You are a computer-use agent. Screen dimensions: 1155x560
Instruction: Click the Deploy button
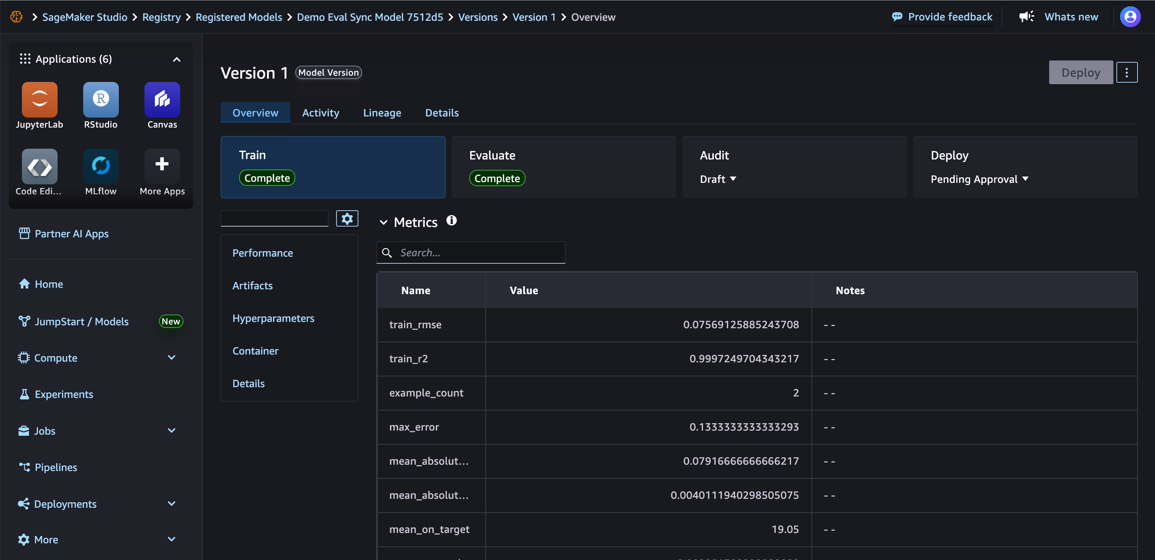click(1081, 73)
